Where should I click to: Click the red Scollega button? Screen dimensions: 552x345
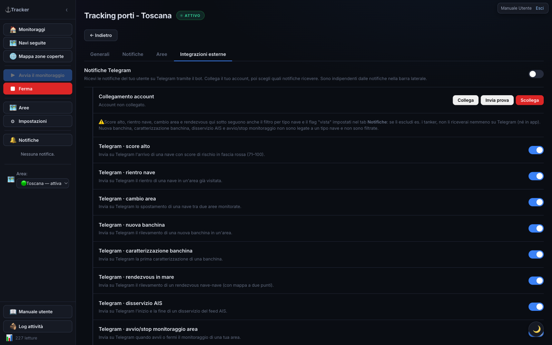tap(530, 100)
